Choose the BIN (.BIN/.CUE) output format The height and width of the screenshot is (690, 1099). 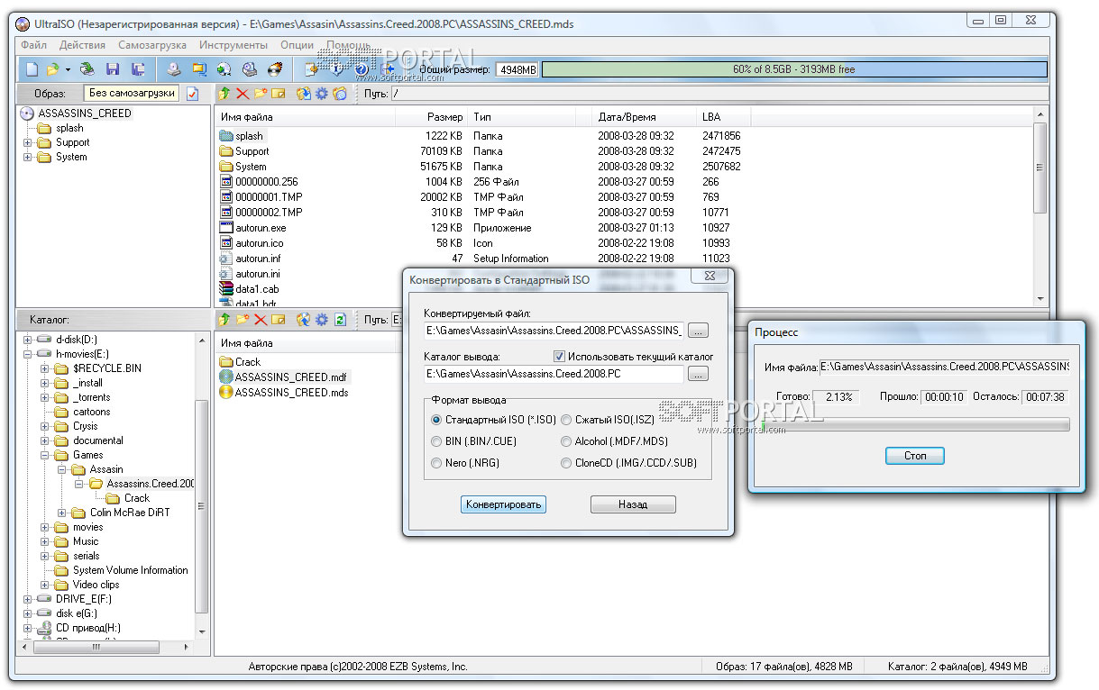[437, 441]
